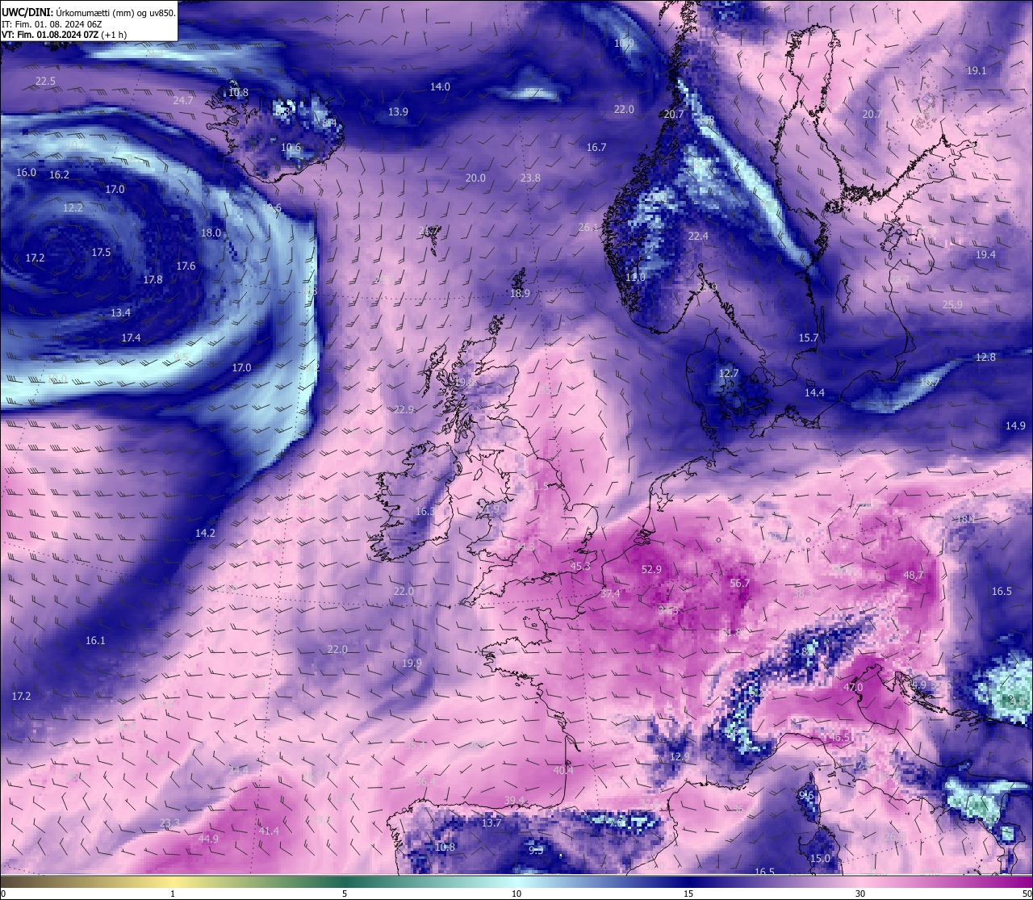Click the 23.8 value in the North Atlantic
This screenshot has width=1033, height=900.
coord(530,178)
